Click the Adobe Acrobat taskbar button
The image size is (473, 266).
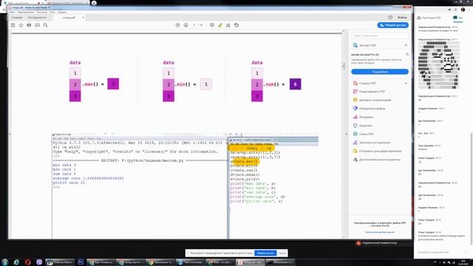coord(250,262)
